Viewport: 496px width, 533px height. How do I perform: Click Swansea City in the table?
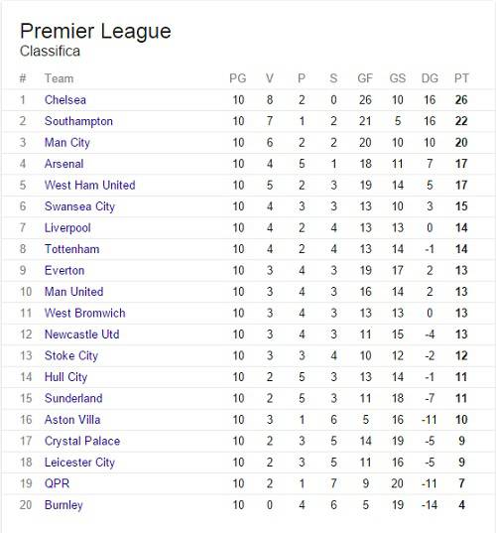[79, 206]
